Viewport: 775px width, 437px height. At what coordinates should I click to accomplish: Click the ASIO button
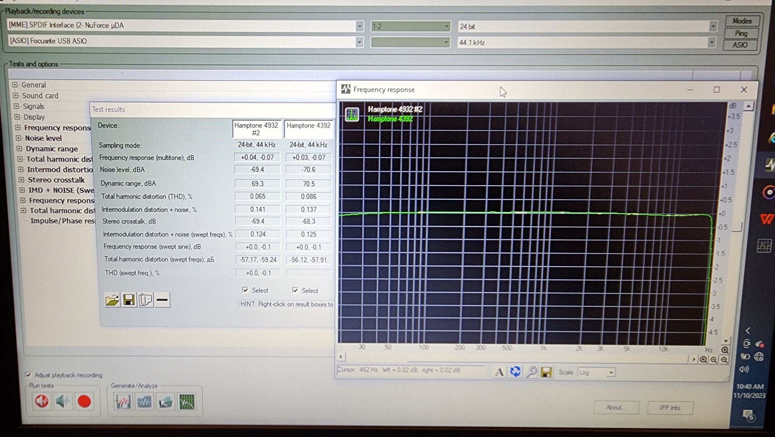click(x=740, y=45)
